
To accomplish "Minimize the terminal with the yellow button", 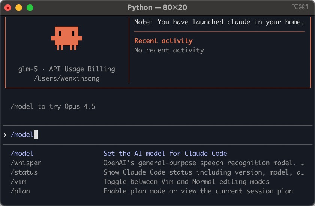I will click(x=19, y=7).
